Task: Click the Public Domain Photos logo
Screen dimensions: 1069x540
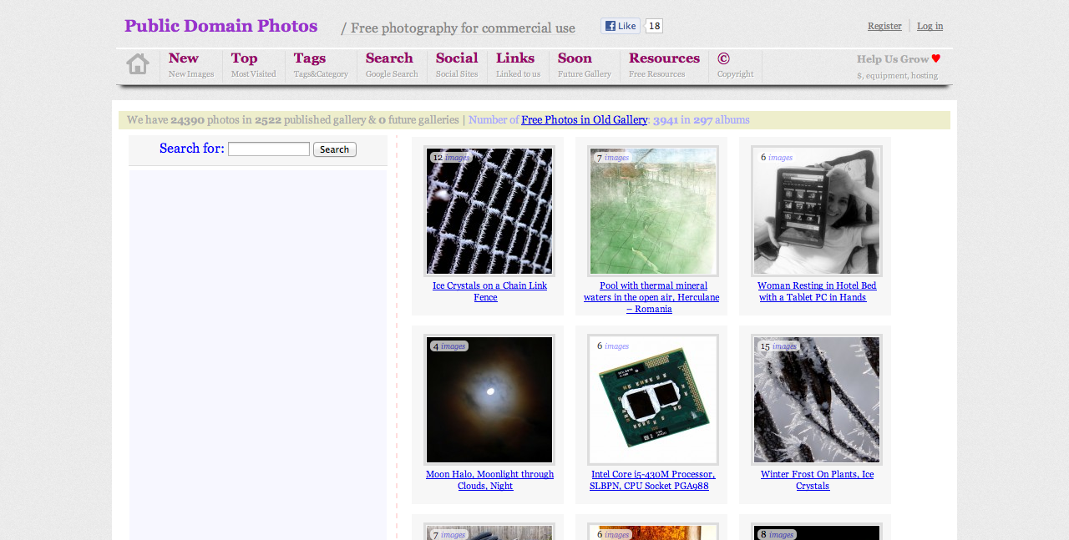Action: 220,26
